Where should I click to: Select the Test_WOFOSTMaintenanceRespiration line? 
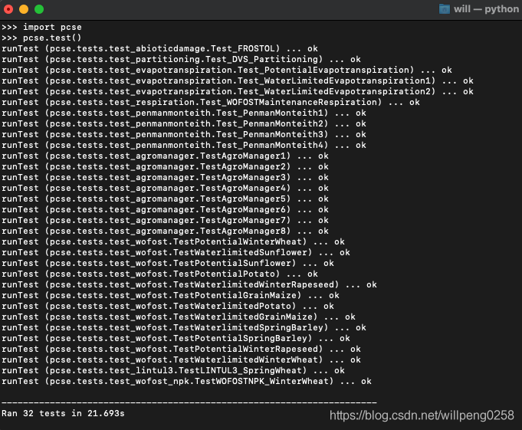(211, 102)
